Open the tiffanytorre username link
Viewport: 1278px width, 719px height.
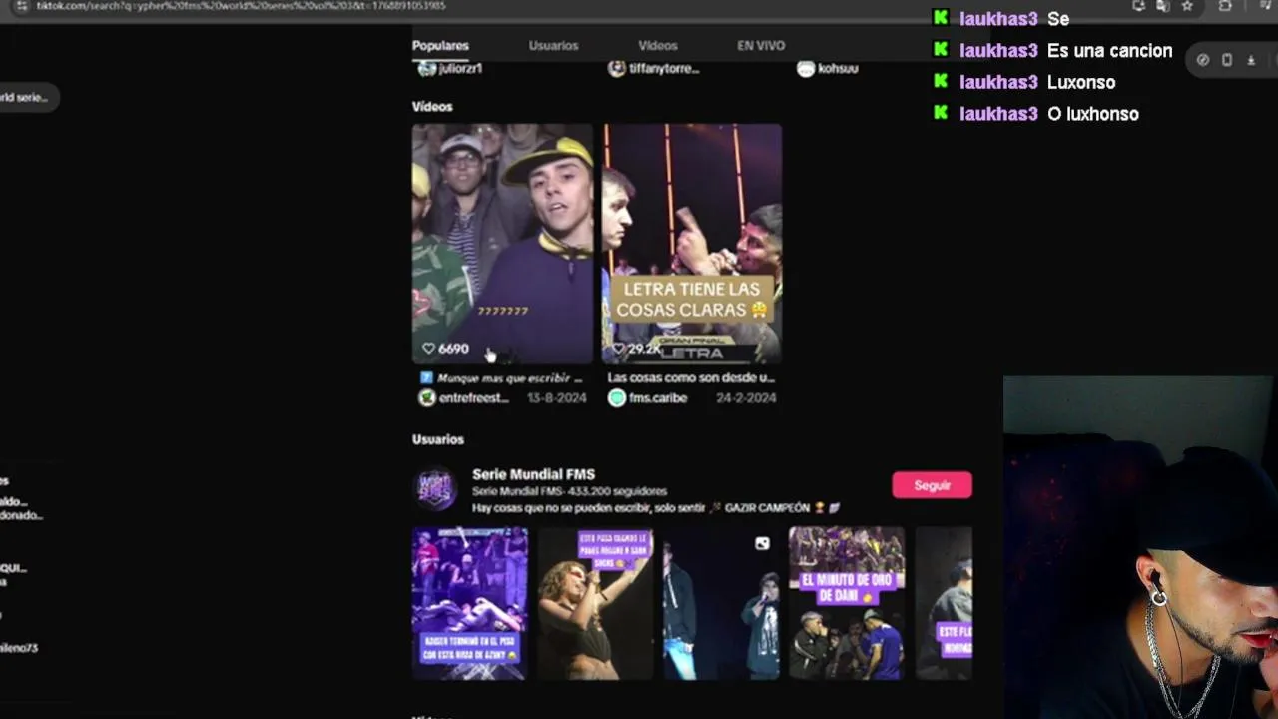point(664,69)
